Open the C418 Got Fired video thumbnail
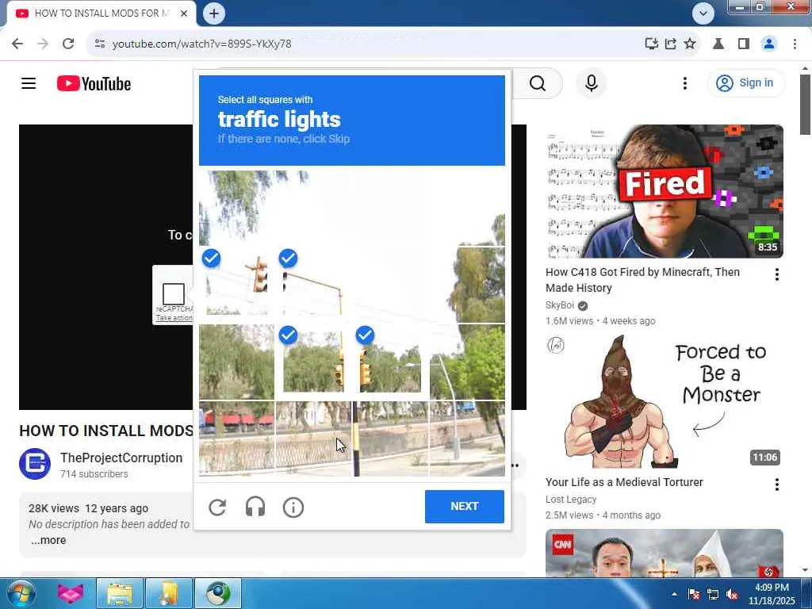The height and width of the screenshot is (609, 812). [664, 191]
